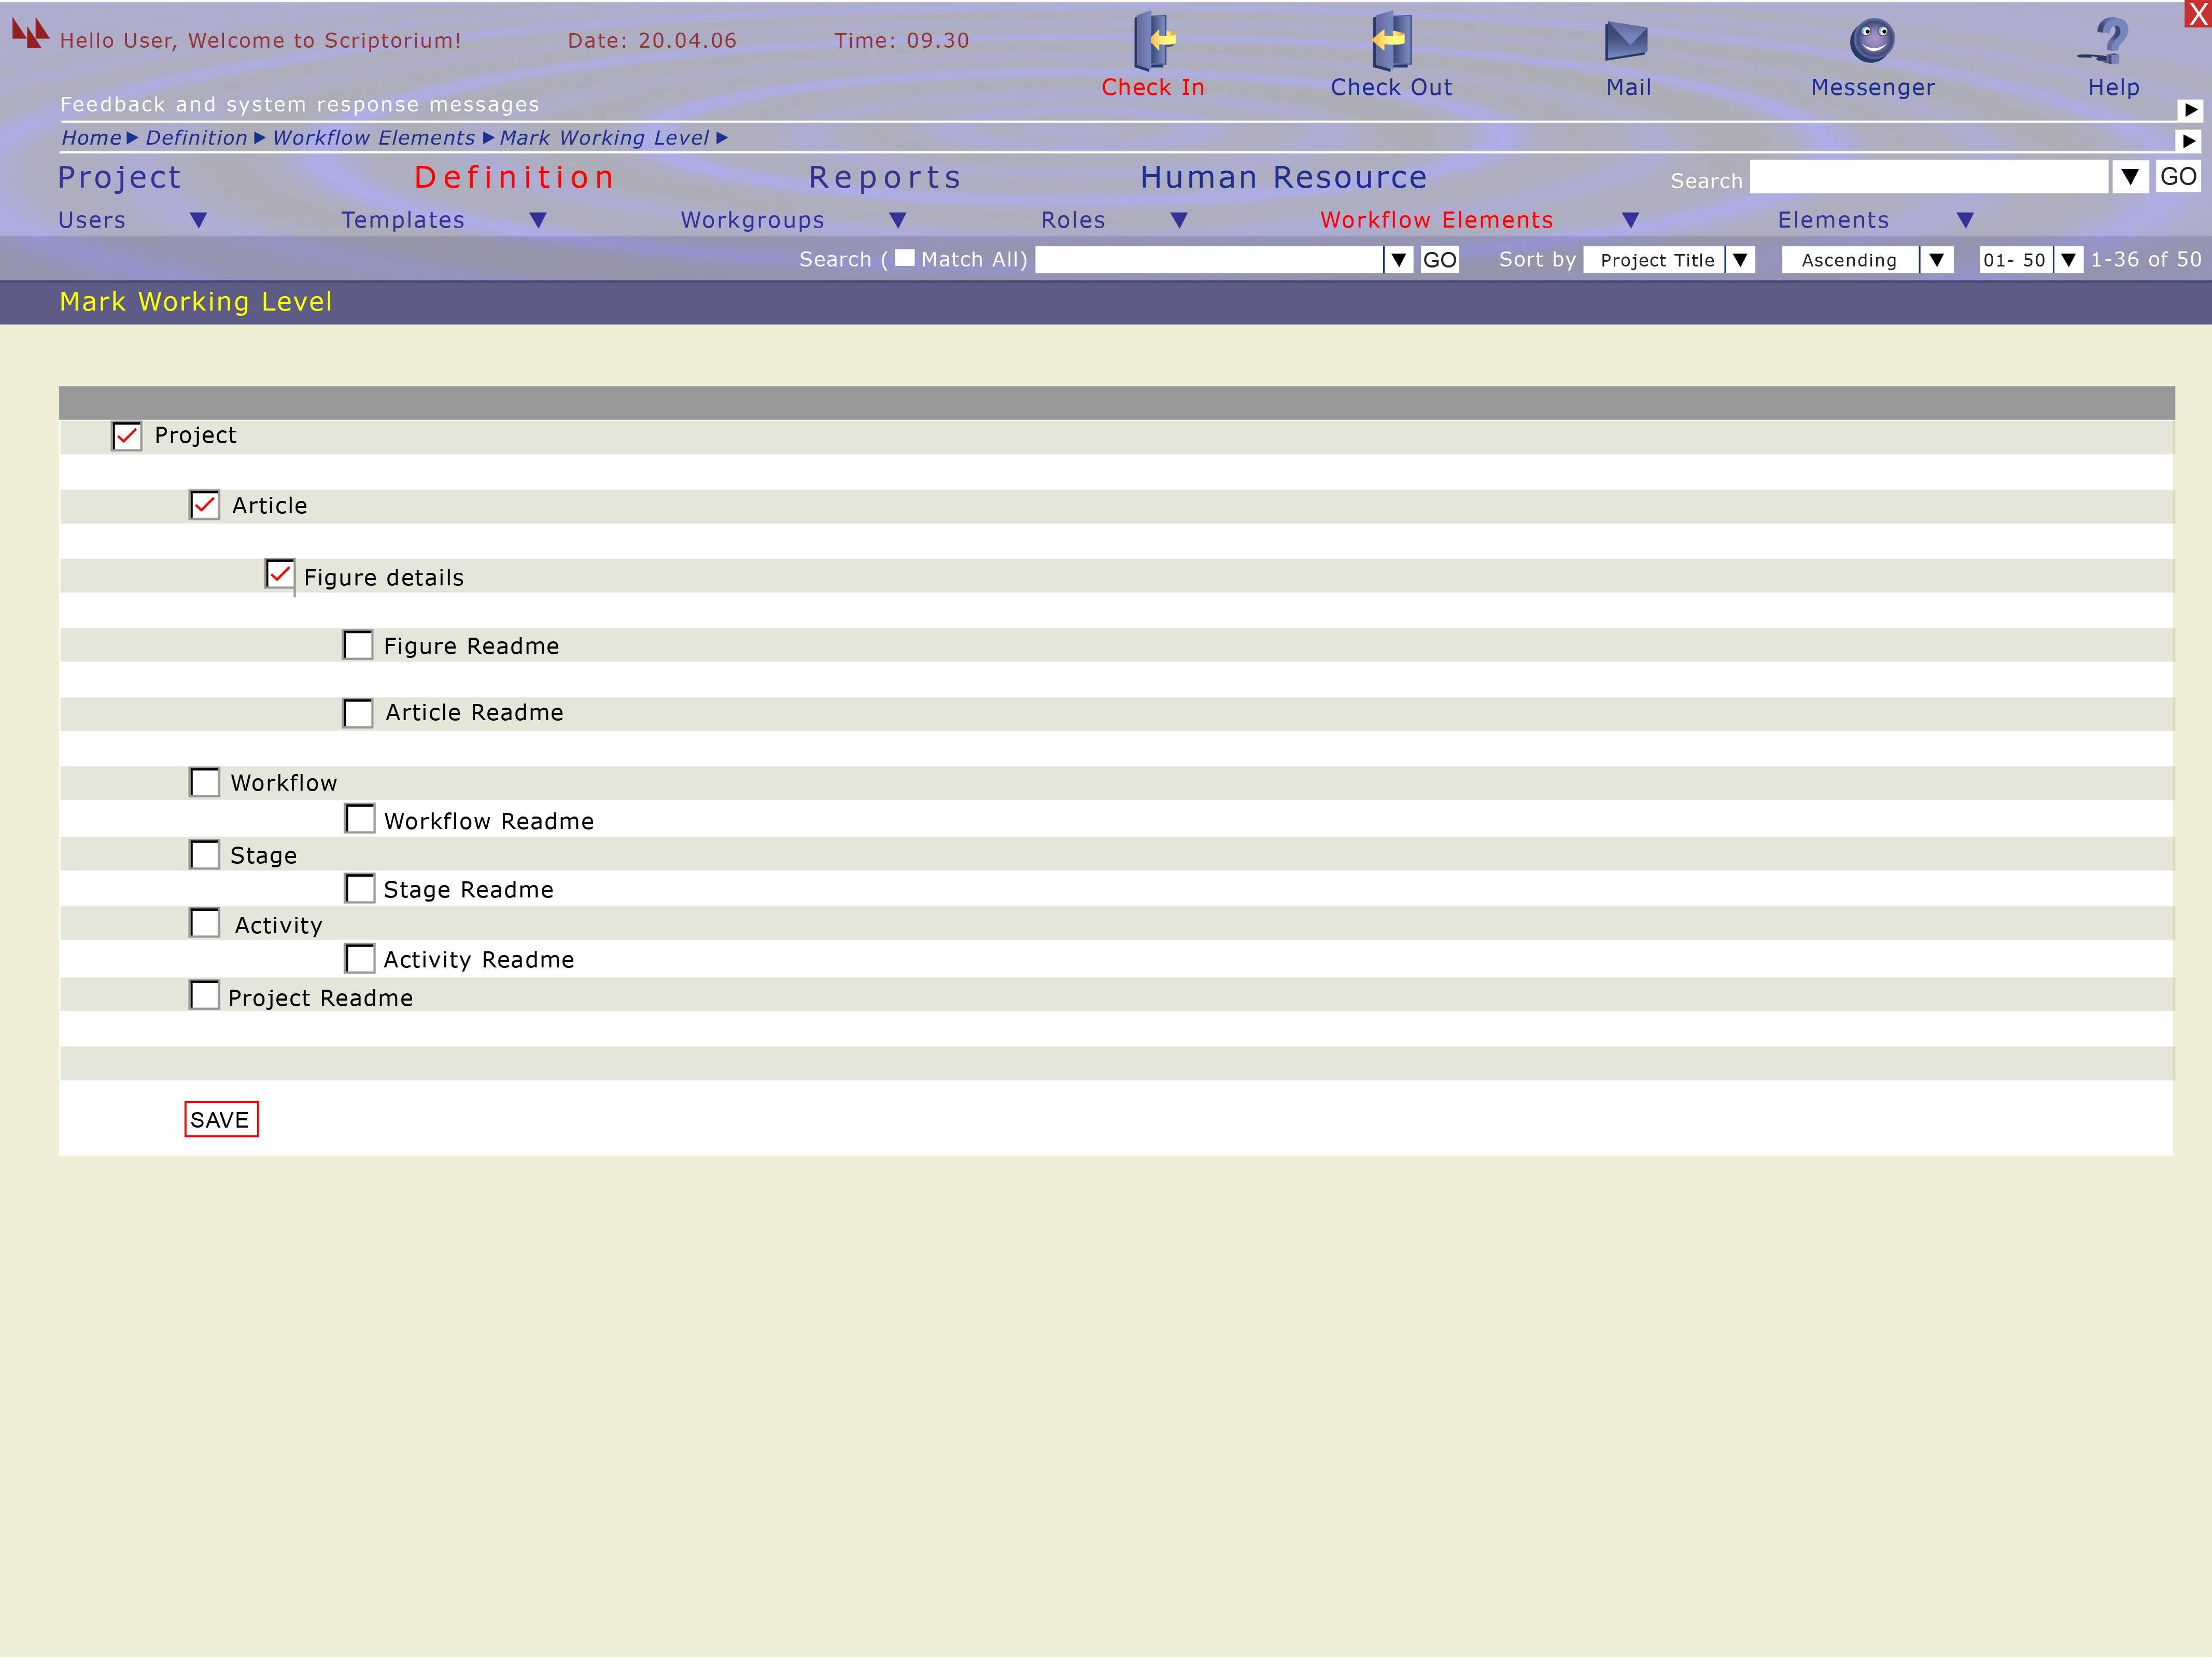Image resolution: width=2212 pixels, height=1659 pixels.
Task: Click the breadcrumb bar arrow icon
Action: (x=2189, y=141)
